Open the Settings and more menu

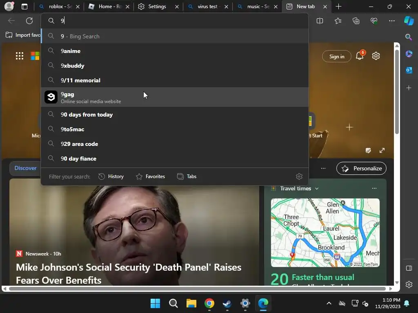click(391, 21)
